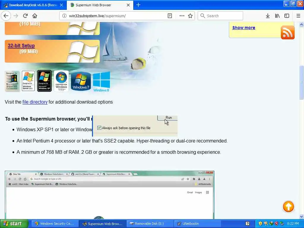The height and width of the screenshot is (228, 304).
Task: Click the Designed for Windows XP badge
Action: (45, 81)
